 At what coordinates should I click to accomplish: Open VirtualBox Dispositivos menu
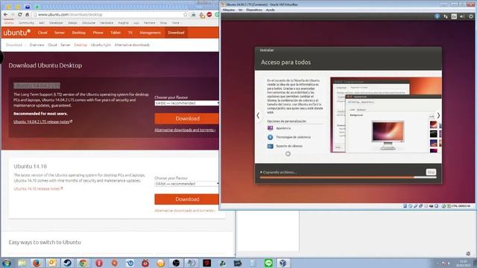point(254,10)
